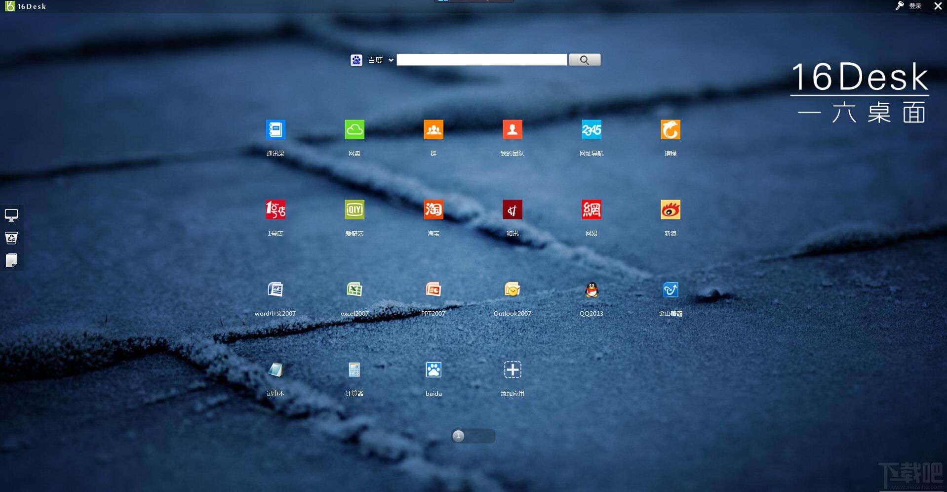This screenshot has height=492, width=947.
Task: Open the 和讯 icon
Action: tap(512, 210)
